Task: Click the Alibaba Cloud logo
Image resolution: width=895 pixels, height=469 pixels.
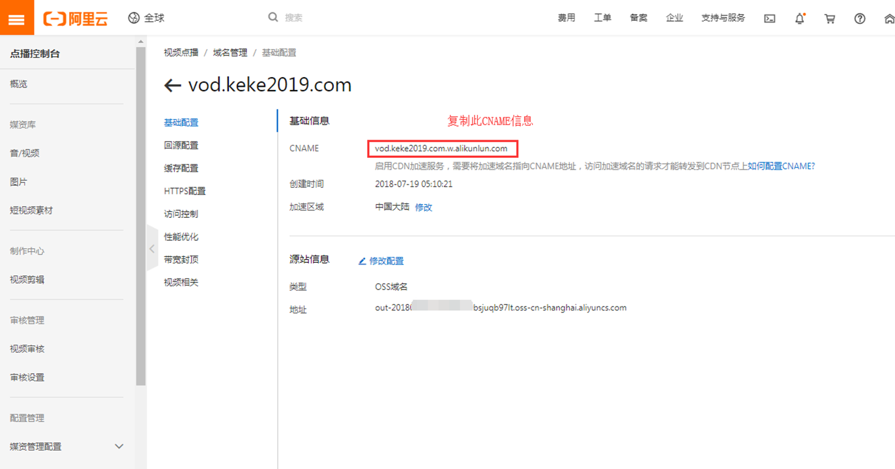Action: pyautogui.click(x=76, y=18)
